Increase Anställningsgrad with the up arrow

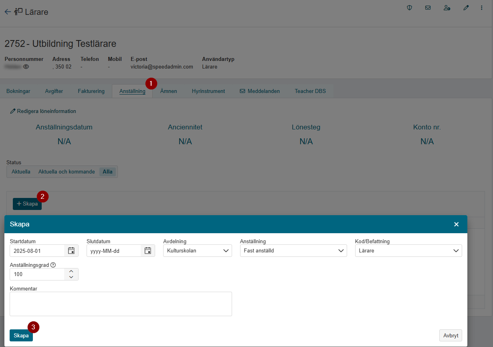pyautogui.click(x=71, y=271)
